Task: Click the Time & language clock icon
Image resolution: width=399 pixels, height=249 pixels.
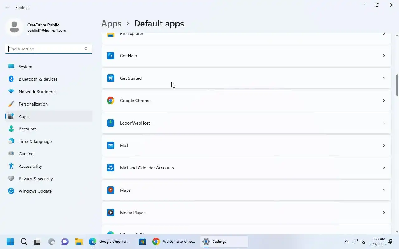Action: 11,141
